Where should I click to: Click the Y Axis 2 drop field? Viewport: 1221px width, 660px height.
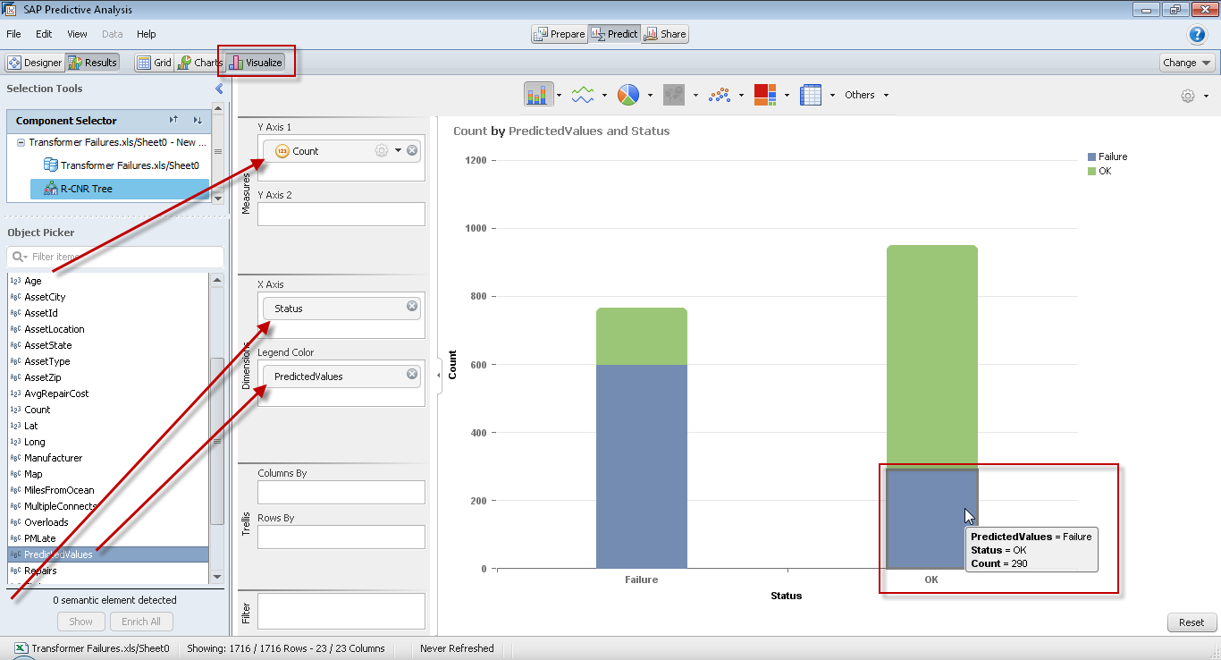(341, 214)
